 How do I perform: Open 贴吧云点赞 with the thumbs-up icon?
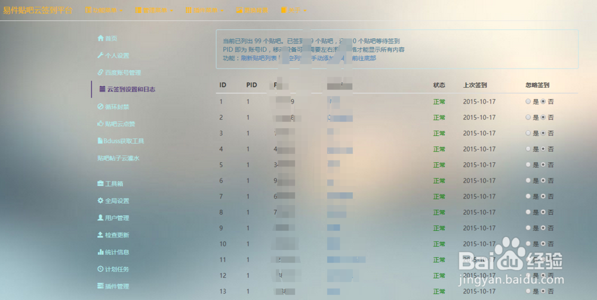click(x=116, y=124)
